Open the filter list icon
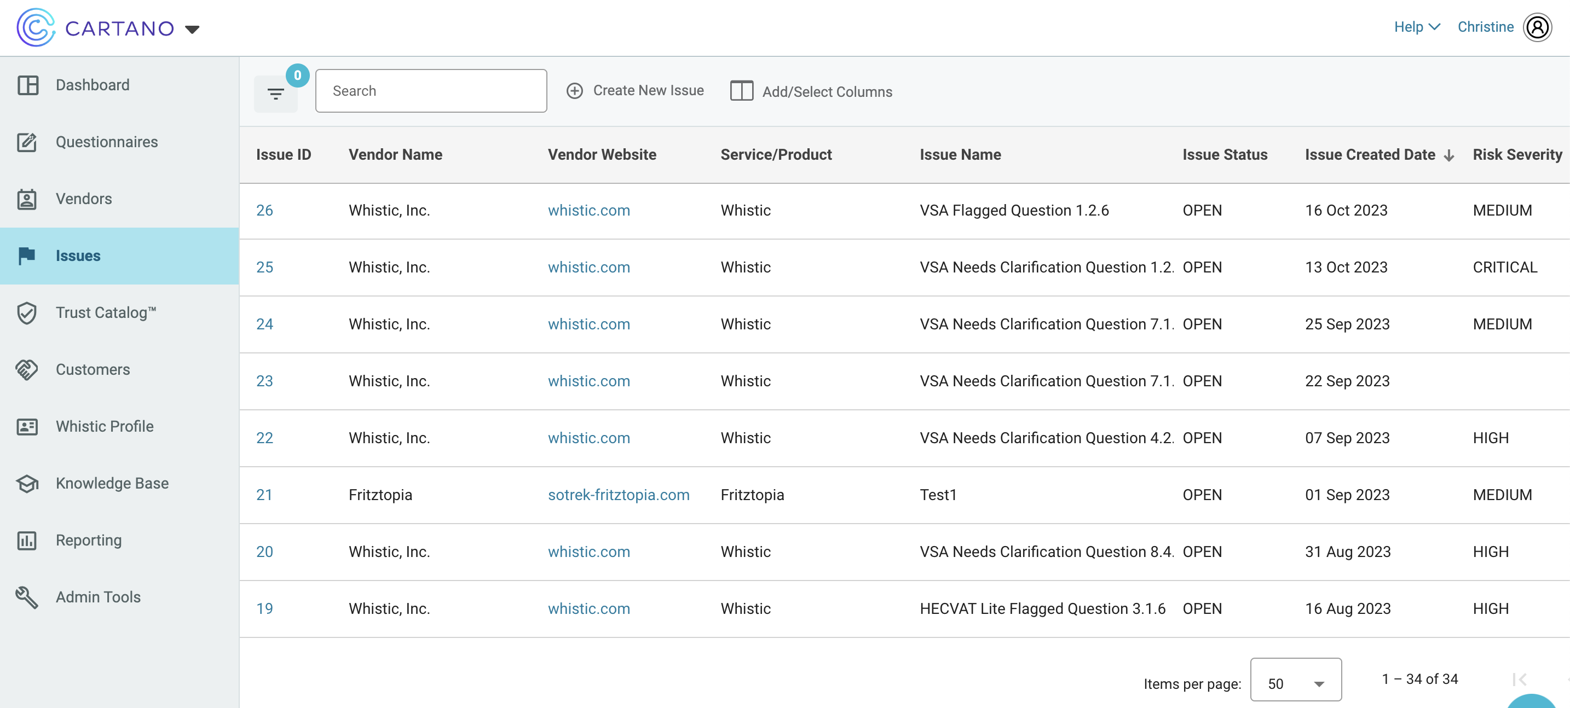The height and width of the screenshot is (708, 1570). pos(275,94)
